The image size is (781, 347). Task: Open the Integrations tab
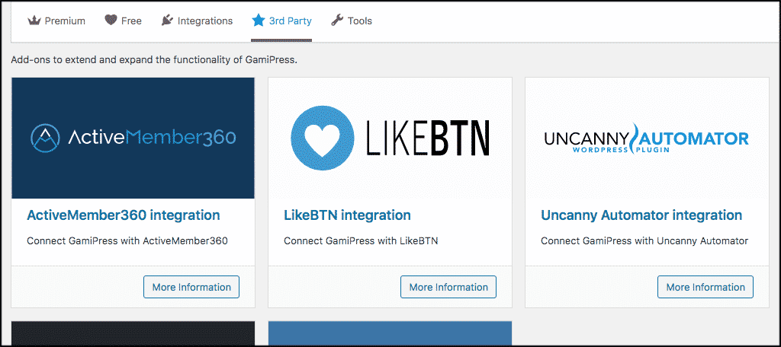[197, 21]
